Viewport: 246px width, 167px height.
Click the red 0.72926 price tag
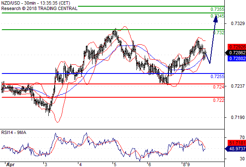click(x=237, y=47)
